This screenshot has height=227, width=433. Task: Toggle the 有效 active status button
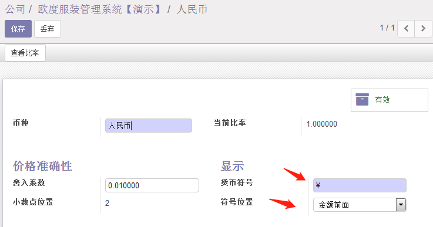point(390,100)
